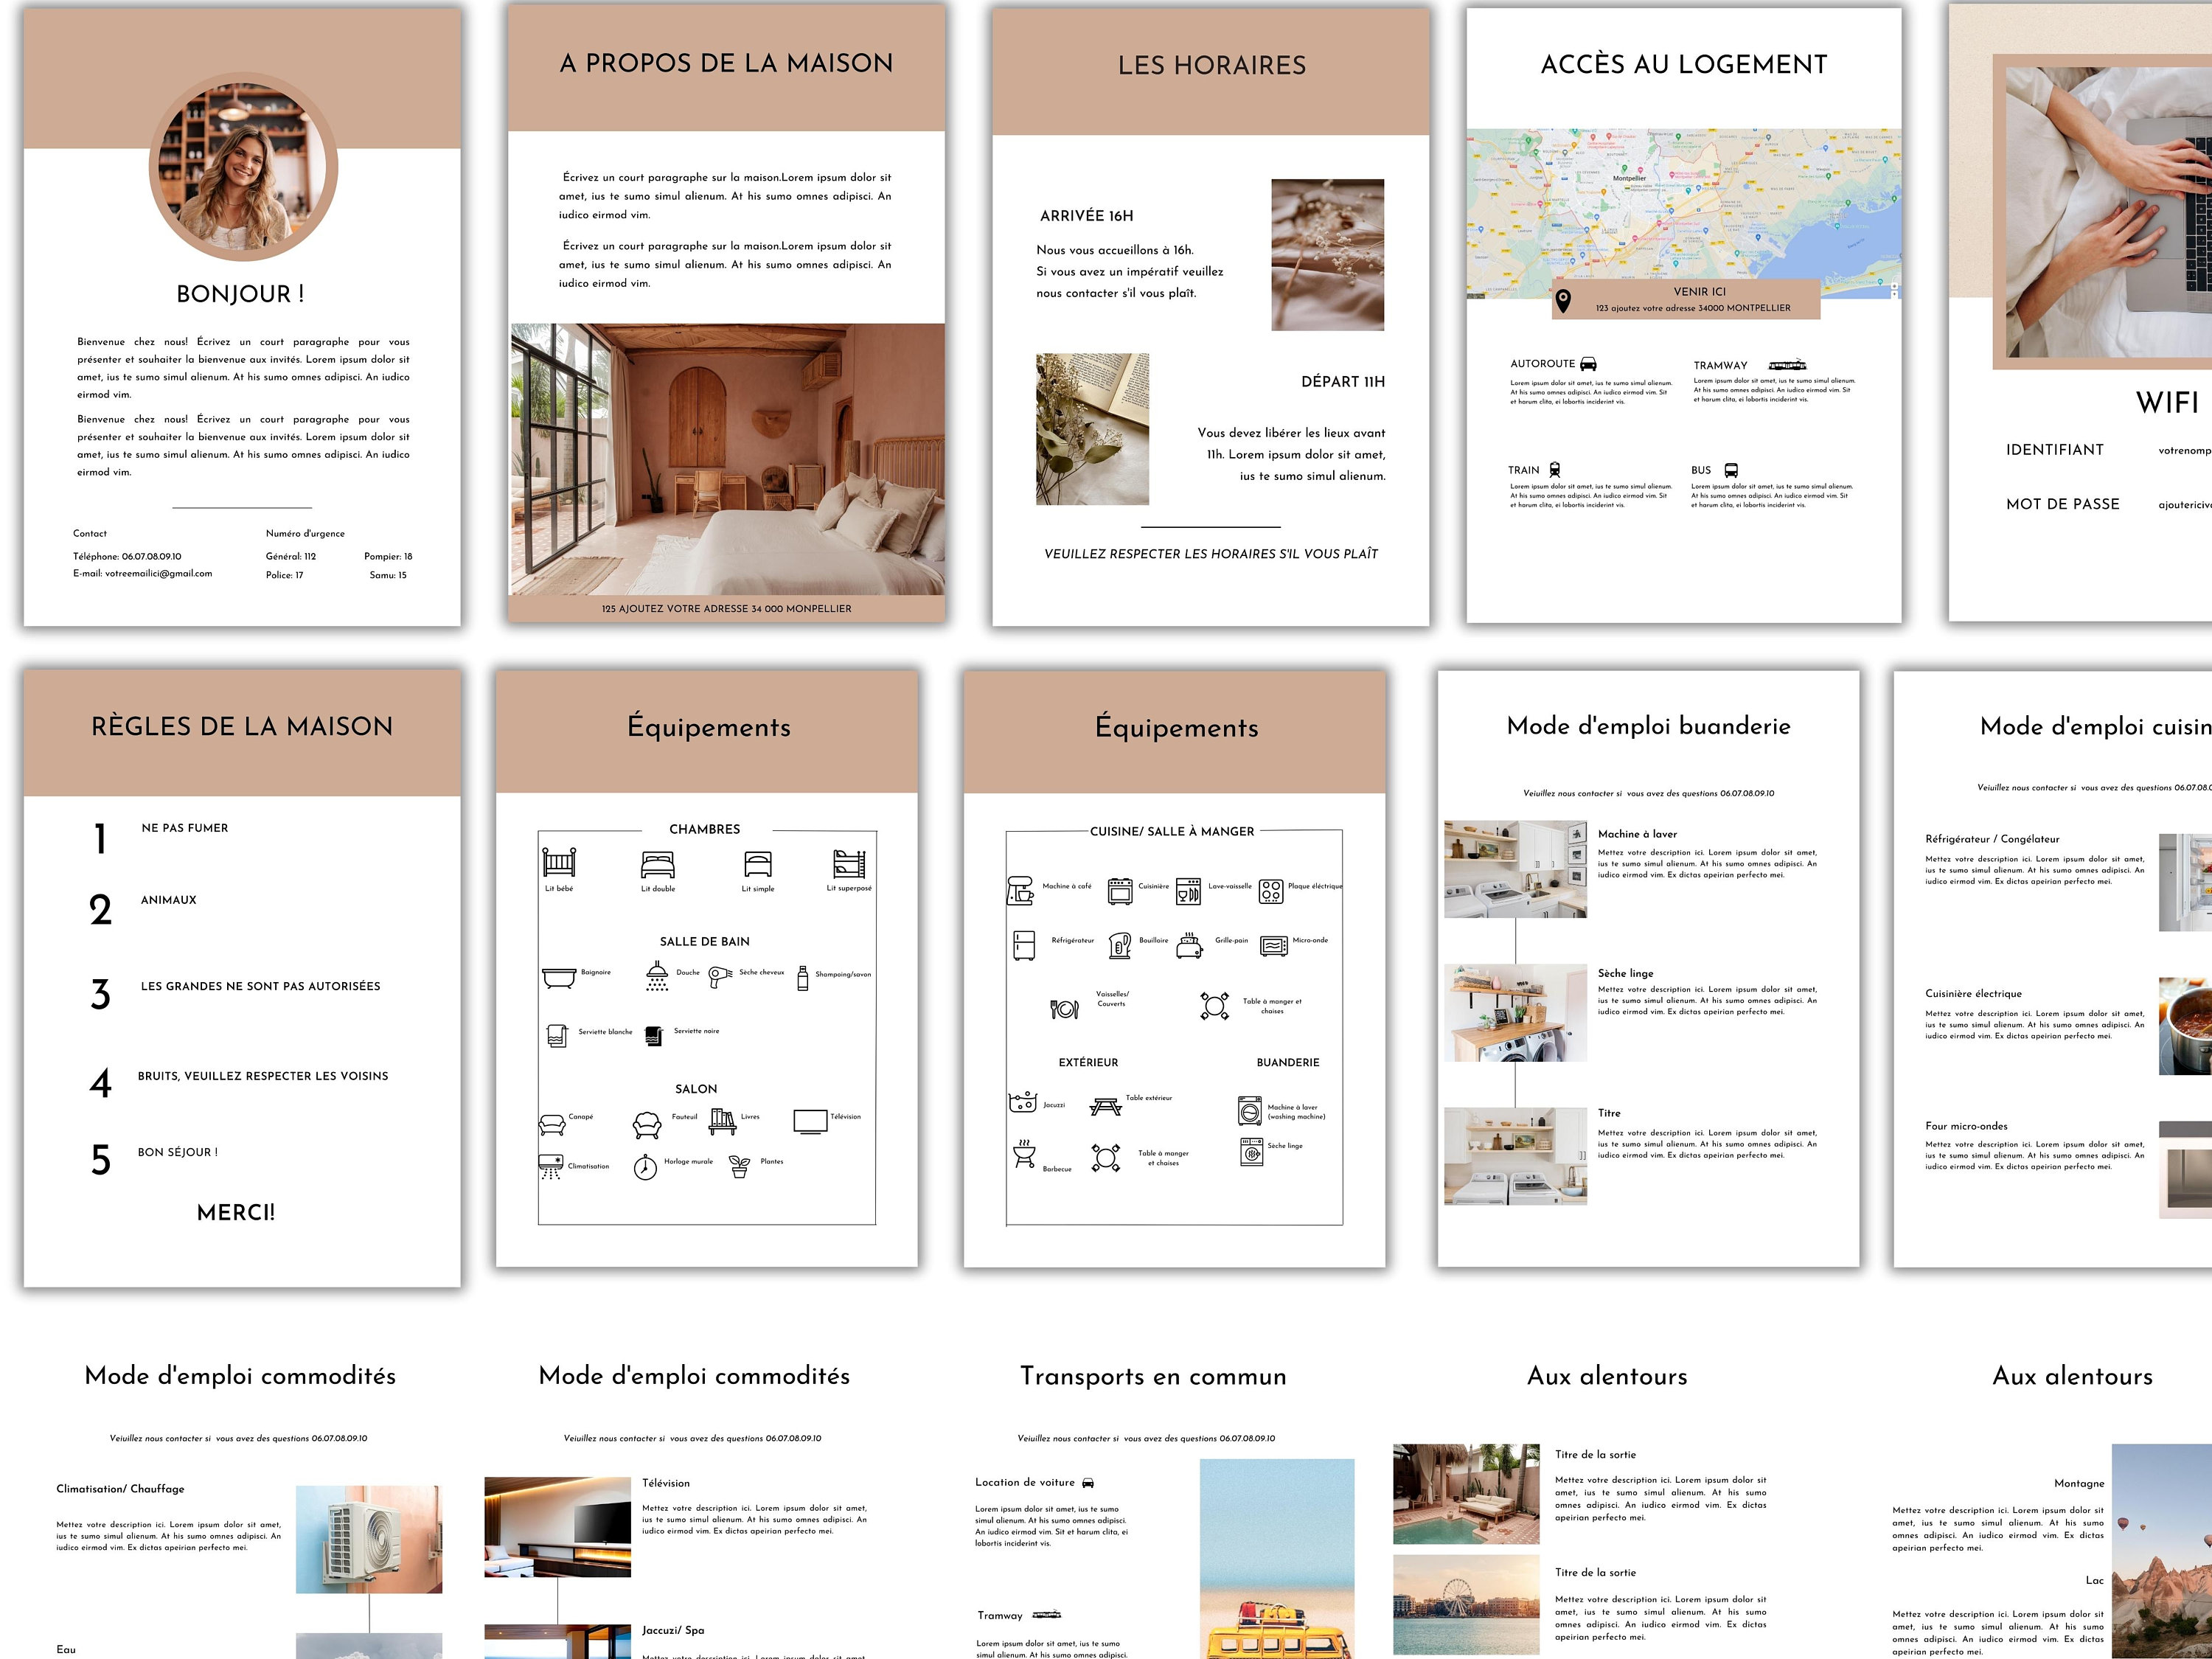Select the ACCÈS AU LOGEMENT heading
The height and width of the screenshot is (1659, 2212).
pyautogui.click(x=1684, y=65)
